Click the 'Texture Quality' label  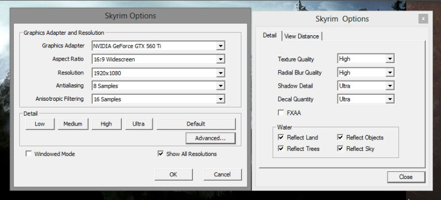pos(296,59)
